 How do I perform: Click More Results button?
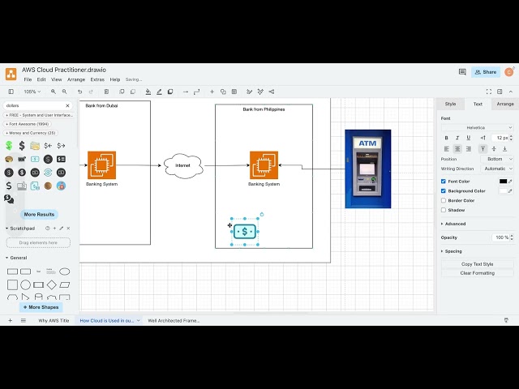[39, 214]
